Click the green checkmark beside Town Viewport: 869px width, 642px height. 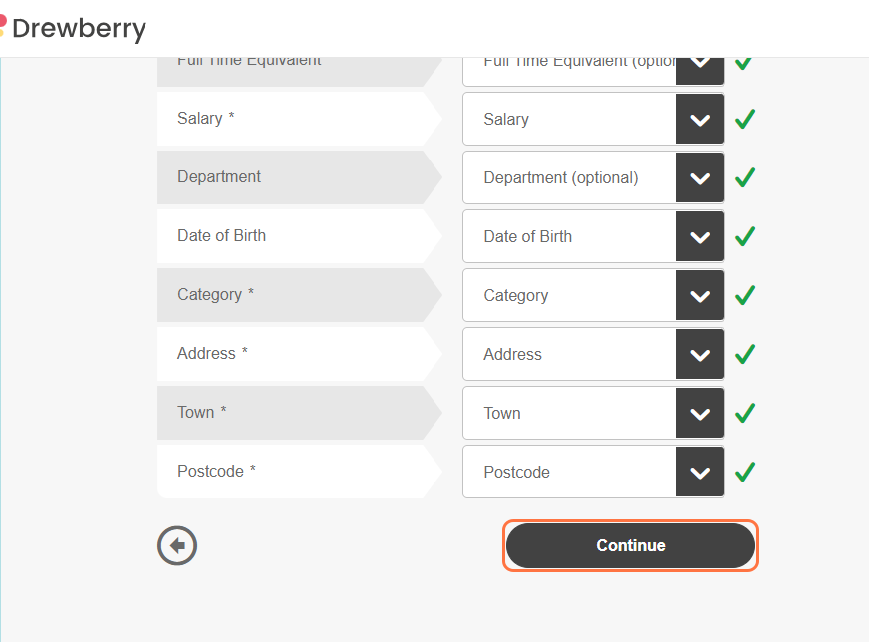(744, 413)
